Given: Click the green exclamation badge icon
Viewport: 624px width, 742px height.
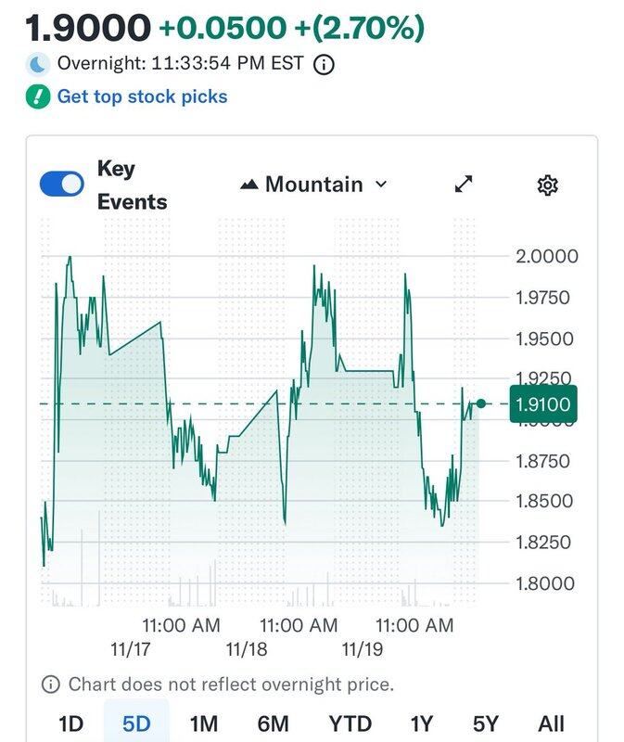Looking at the screenshot, I should tap(38, 96).
